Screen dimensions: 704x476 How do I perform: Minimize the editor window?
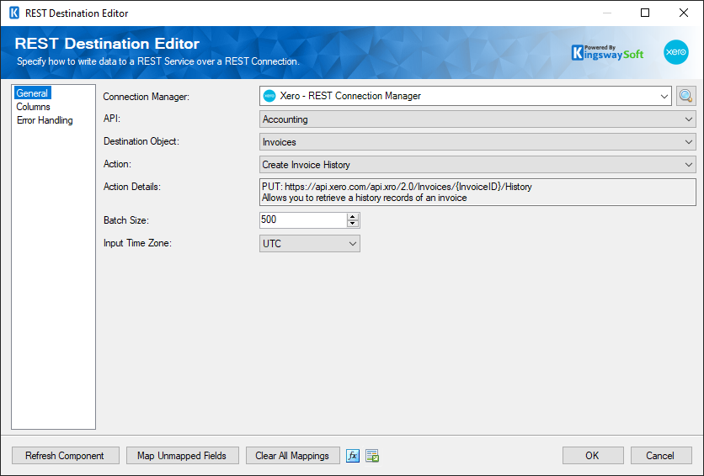pyautogui.click(x=607, y=13)
